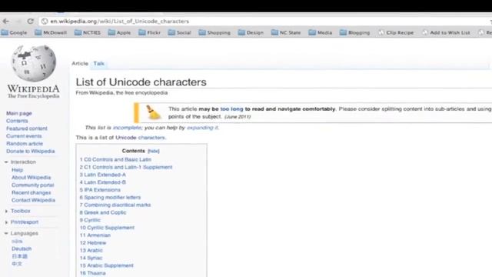Jump to IPA Extensions section
The image size is (492, 277).
(x=100, y=190)
